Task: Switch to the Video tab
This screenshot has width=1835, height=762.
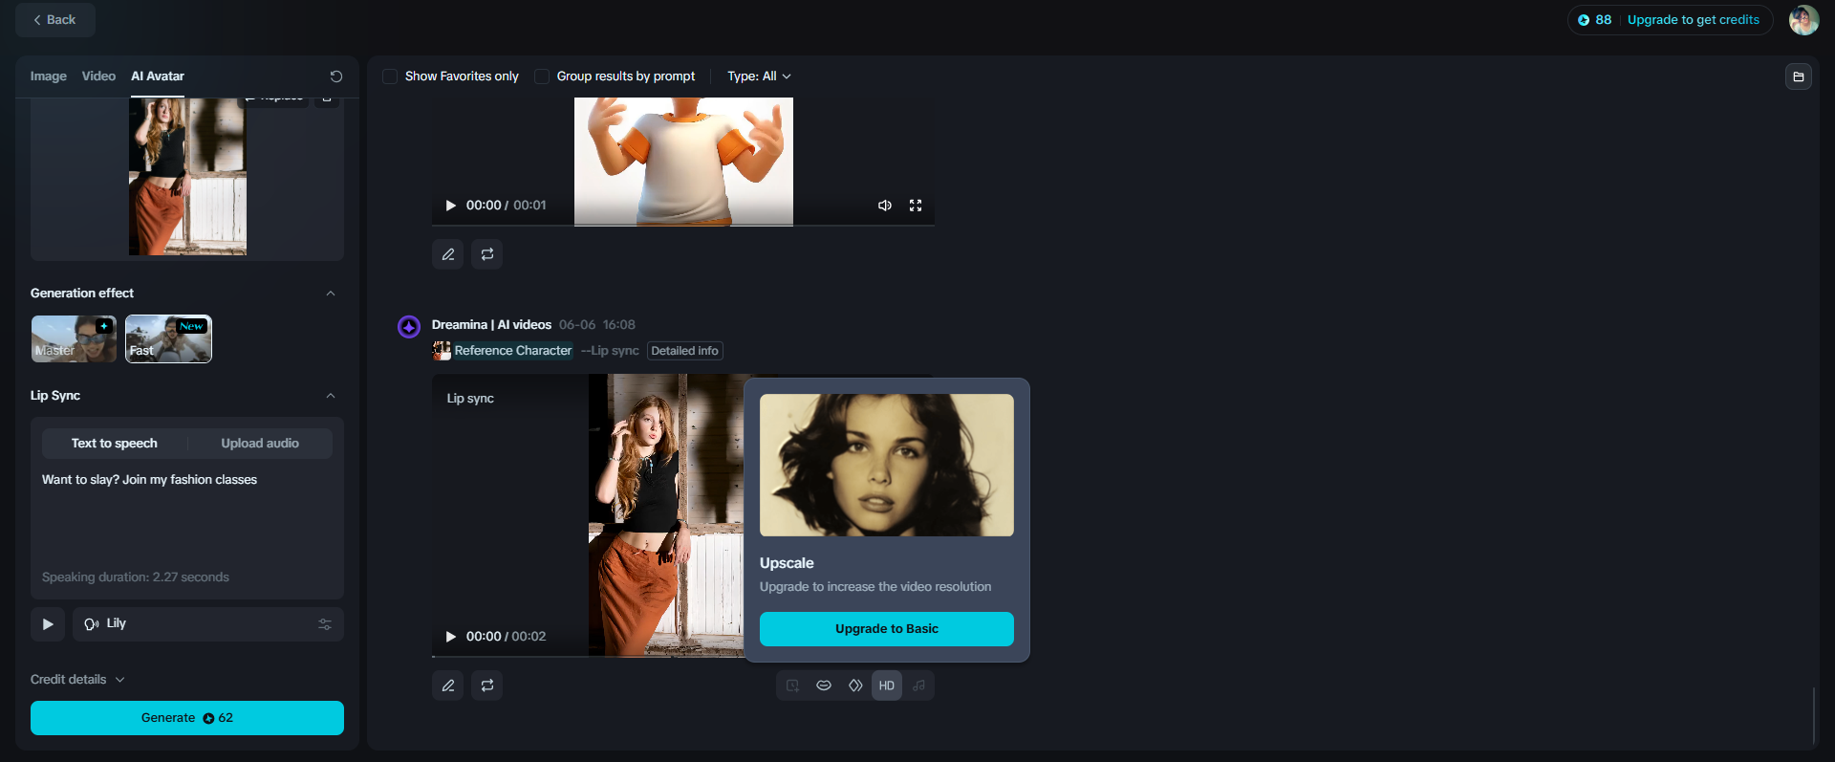Action: pos(98,76)
